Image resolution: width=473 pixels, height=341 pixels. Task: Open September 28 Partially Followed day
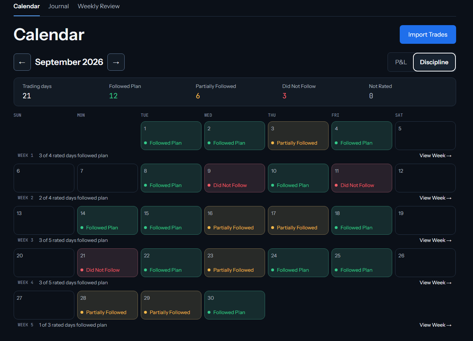[107, 305]
